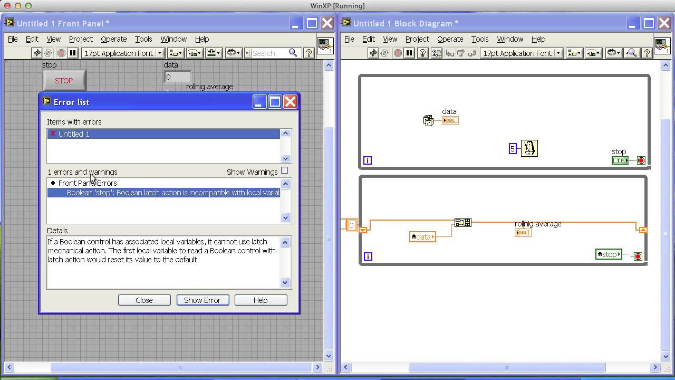Open File menu in Front Panel
The image size is (675, 380).
(13, 39)
